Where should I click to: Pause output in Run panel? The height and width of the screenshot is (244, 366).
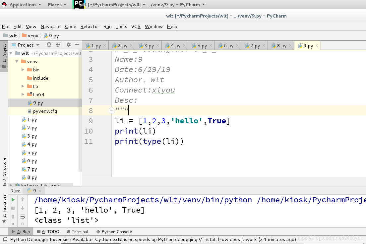pos(13,217)
